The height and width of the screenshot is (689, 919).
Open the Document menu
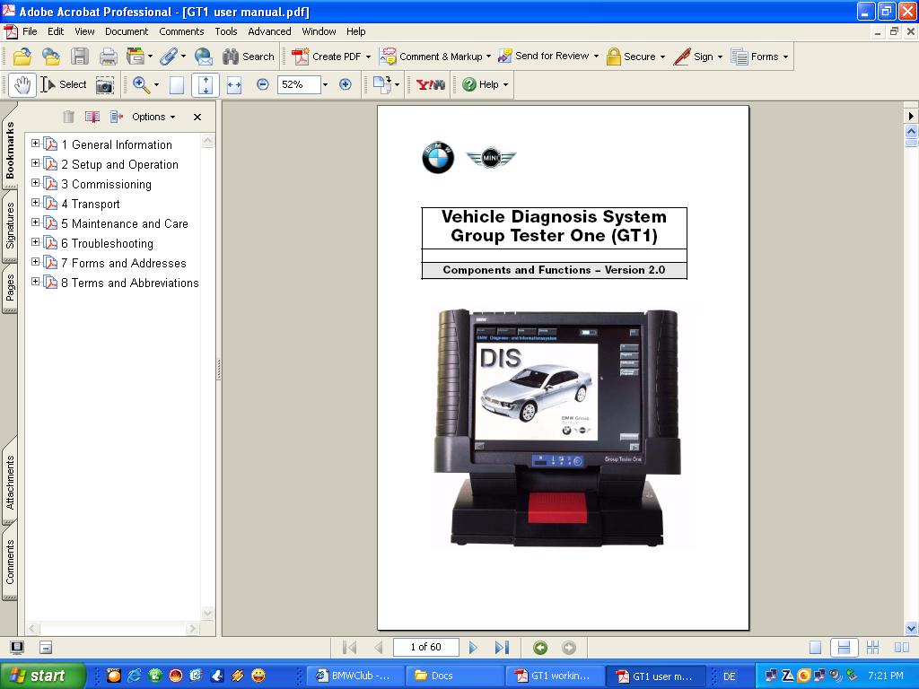(127, 31)
